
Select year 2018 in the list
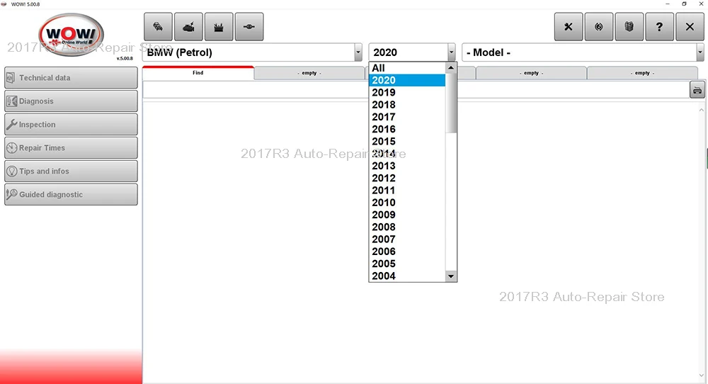pyautogui.click(x=407, y=105)
